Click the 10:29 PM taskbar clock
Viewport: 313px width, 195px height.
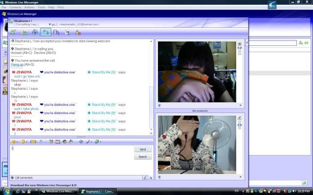coord(303,191)
